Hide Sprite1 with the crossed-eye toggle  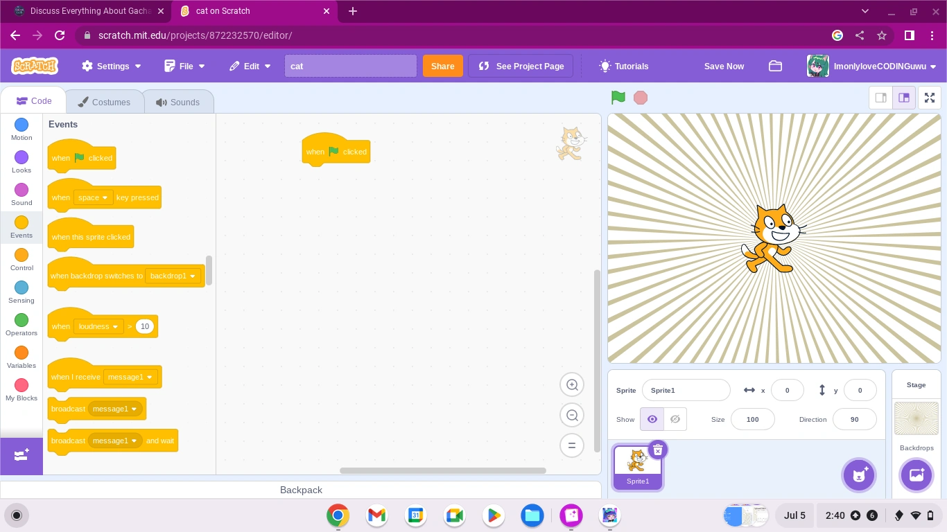pos(675,419)
